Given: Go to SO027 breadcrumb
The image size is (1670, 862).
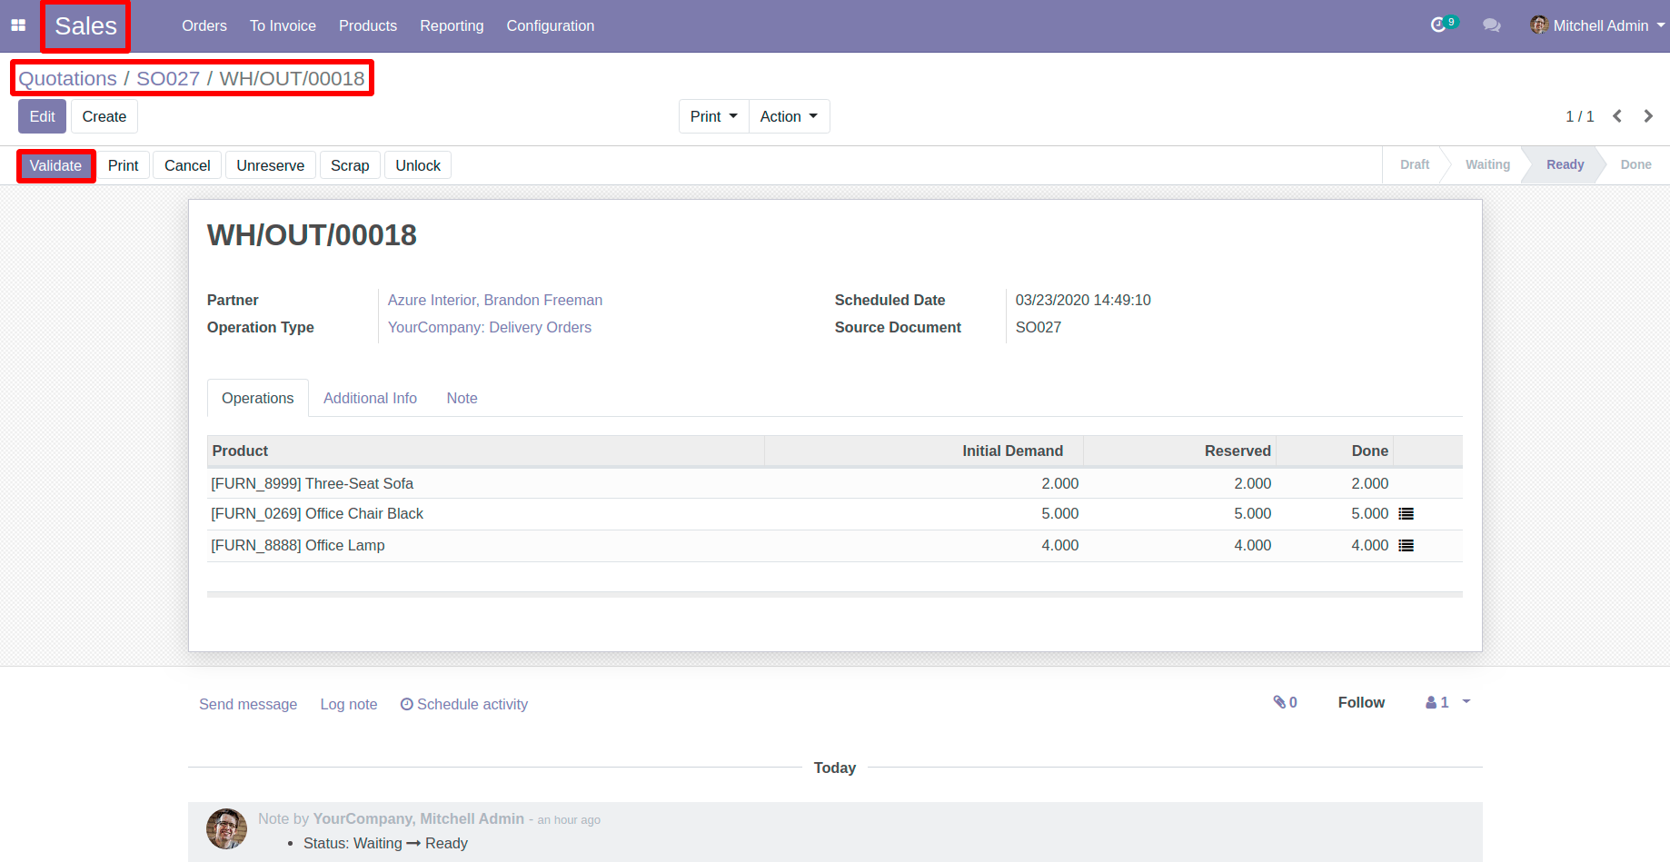Looking at the screenshot, I should pos(168,79).
